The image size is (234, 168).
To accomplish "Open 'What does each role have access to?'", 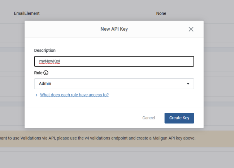I will (x=74, y=95).
